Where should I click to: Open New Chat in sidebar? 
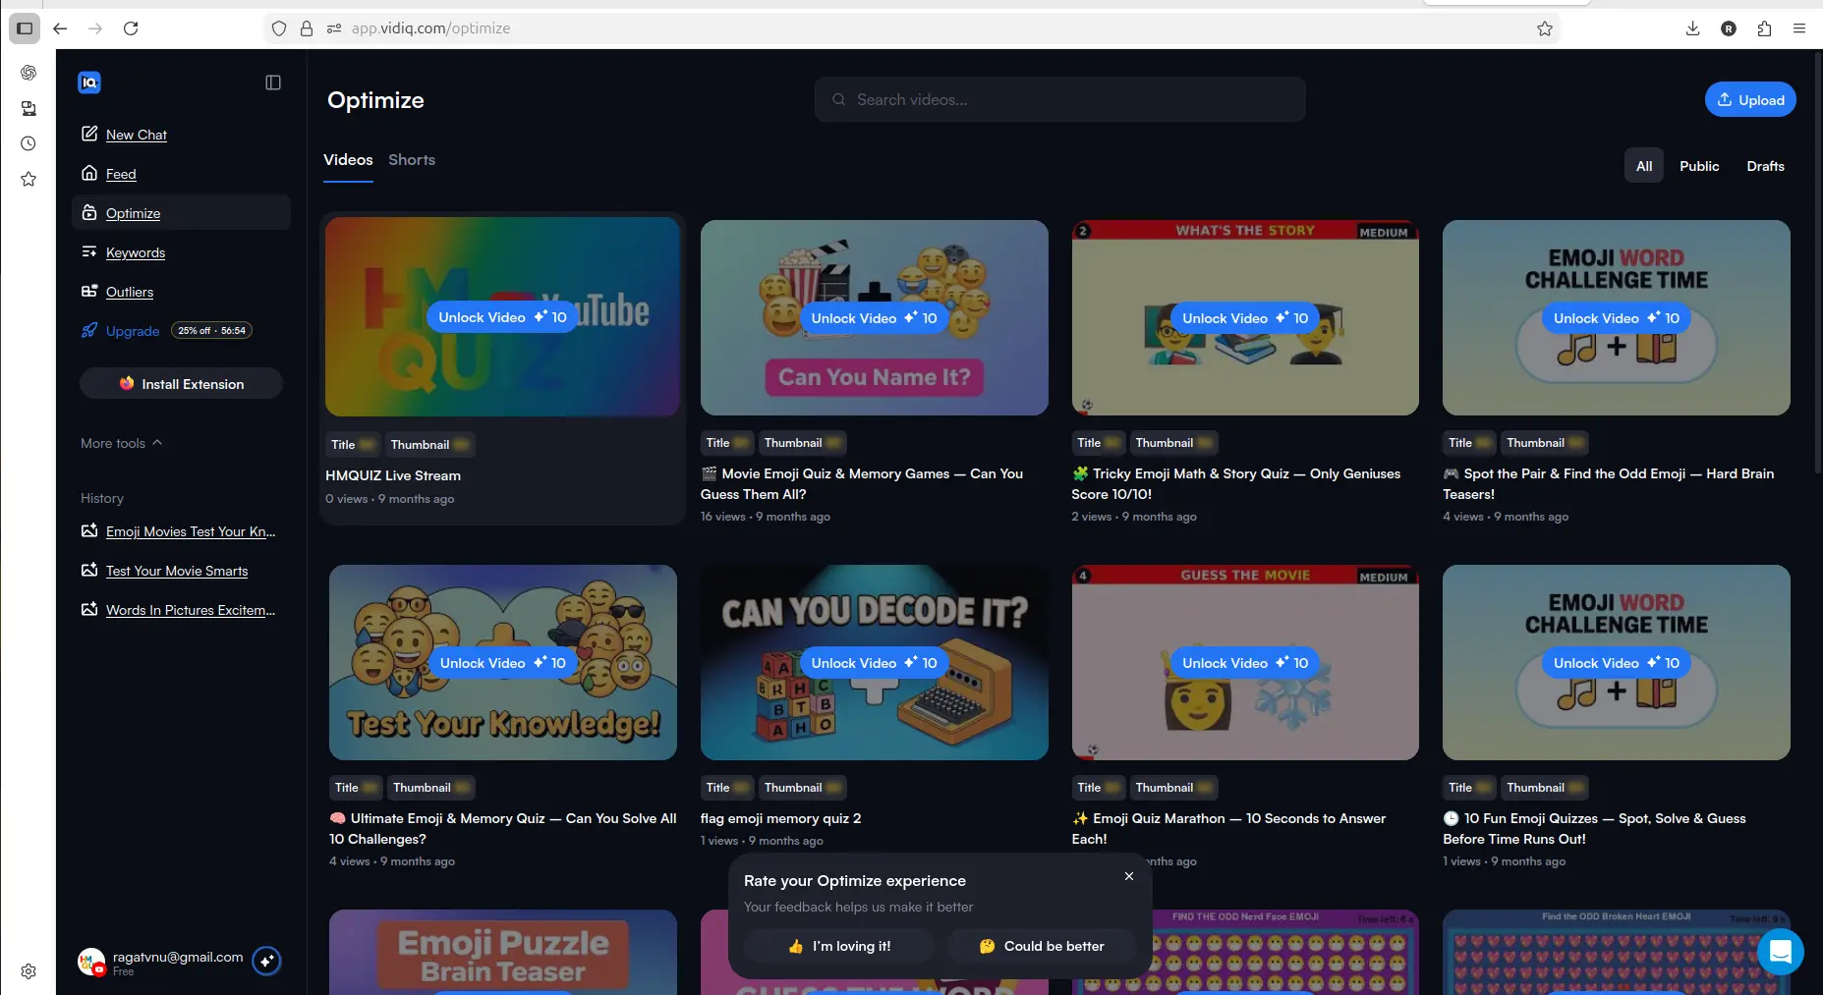(x=136, y=135)
